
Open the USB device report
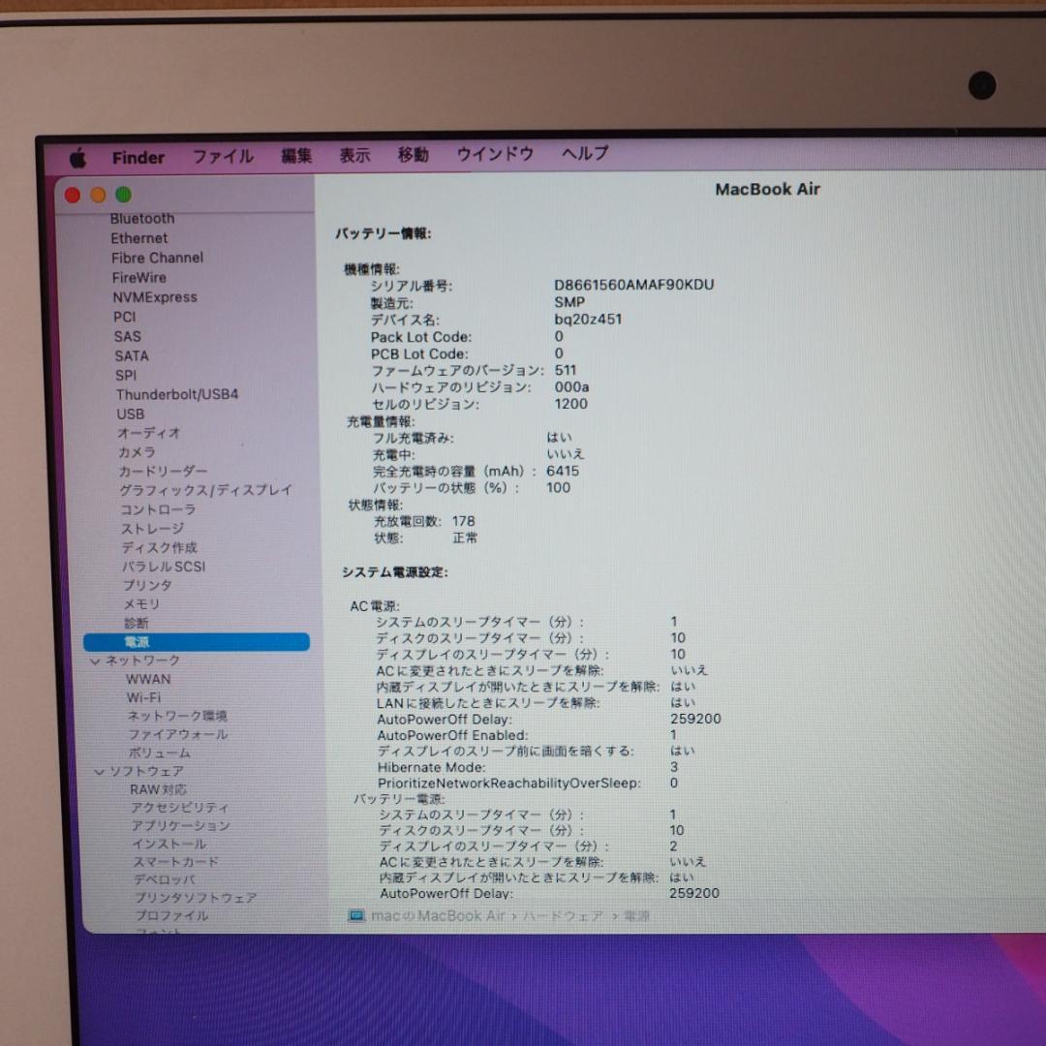point(130,414)
